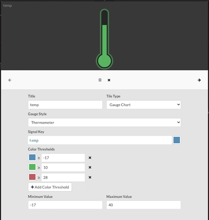This screenshot has width=209, height=220.
Task: Remove the 28 color threshold
Action: click(x=90, y=177)
